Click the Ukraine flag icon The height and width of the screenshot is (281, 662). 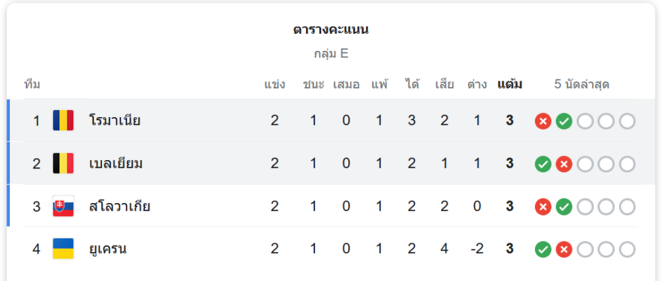[63, 249]
